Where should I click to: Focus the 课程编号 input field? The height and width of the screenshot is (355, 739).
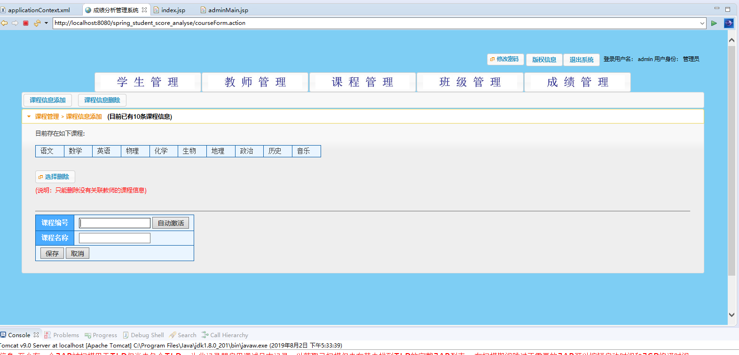(115, 223)
